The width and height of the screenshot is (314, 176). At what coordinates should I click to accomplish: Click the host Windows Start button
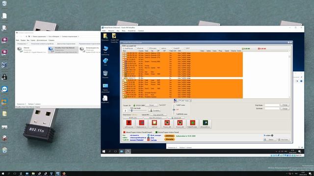[3, 174]
